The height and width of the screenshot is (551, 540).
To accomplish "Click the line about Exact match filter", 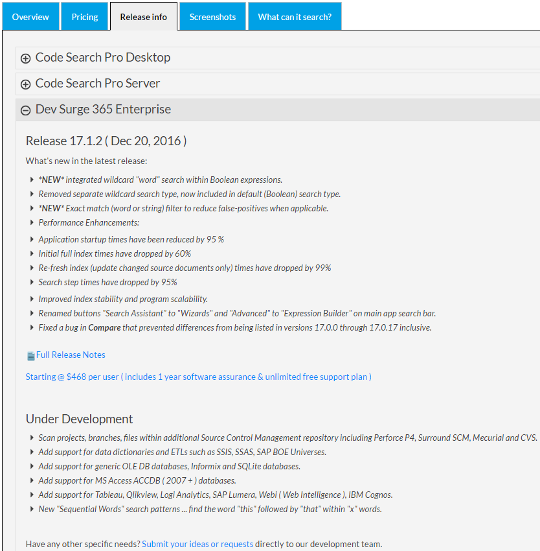I will pos(184,208).
